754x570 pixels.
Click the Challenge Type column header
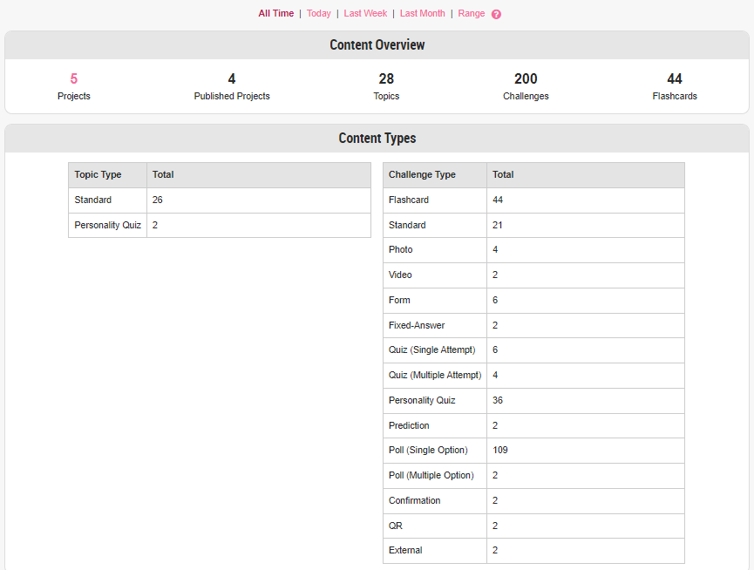(435, 175)
